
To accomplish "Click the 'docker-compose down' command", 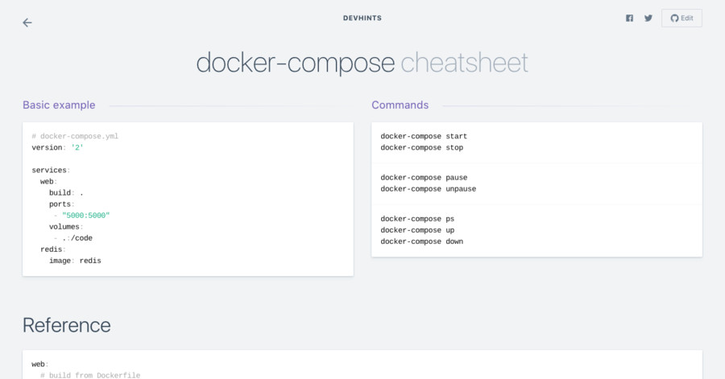I will click(x=421, y=241).
